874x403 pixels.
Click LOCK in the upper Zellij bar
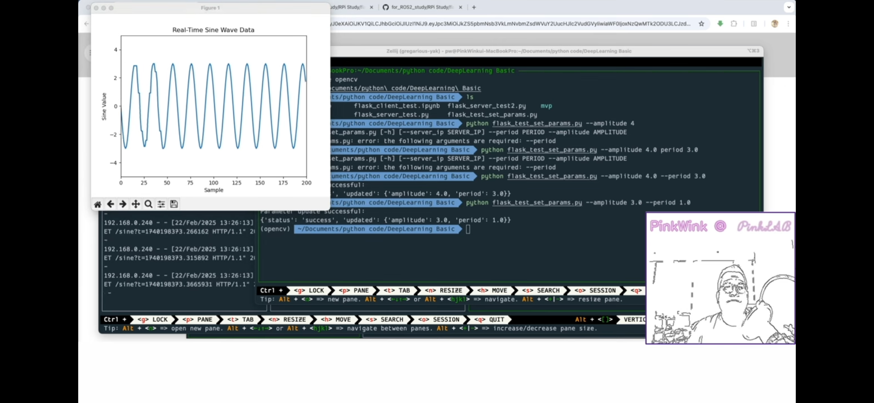pos(309,291)
